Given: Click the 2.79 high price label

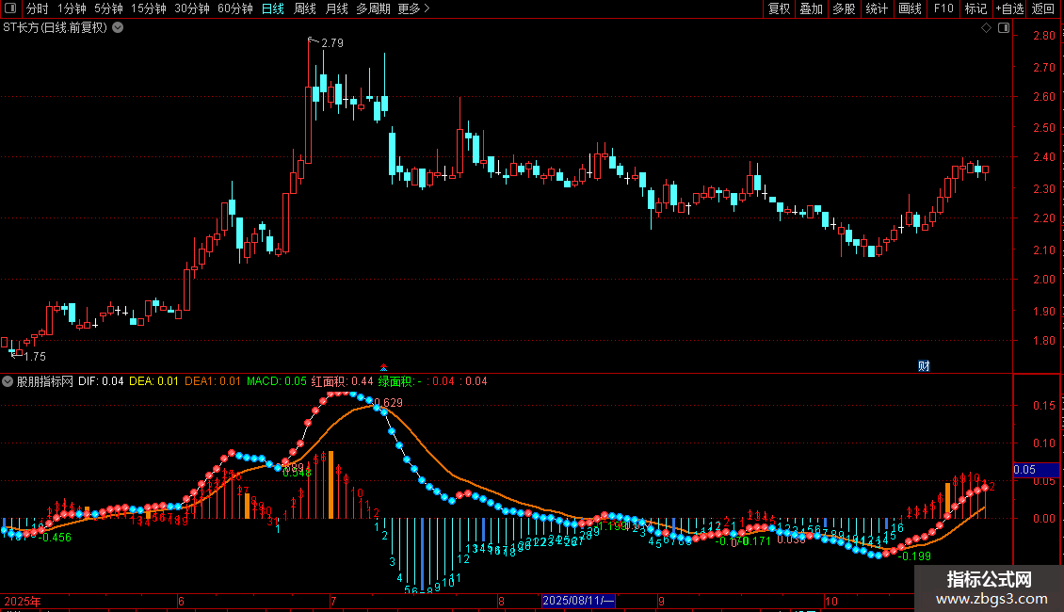Looking at the screenshot, I should coord(331,43).
